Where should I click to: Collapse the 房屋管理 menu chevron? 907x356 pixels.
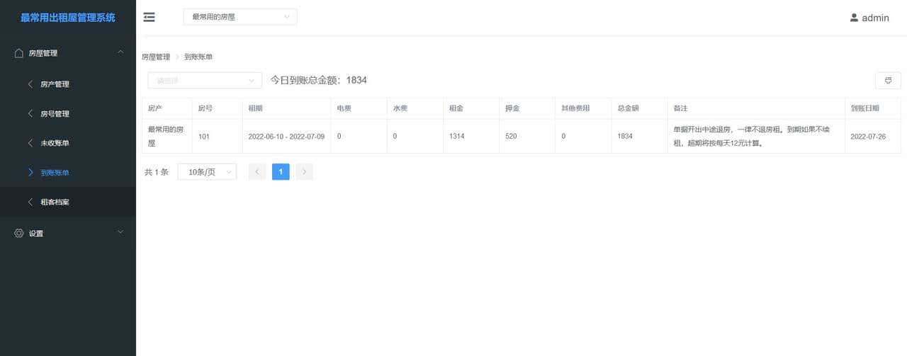[120, 52]
